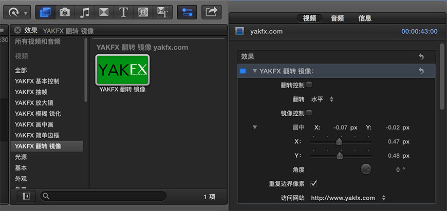Click the YAKFX 翻转 镜像 yakfx.com group heading
Viewport: 447px width, 211px height.
point(142,48)
